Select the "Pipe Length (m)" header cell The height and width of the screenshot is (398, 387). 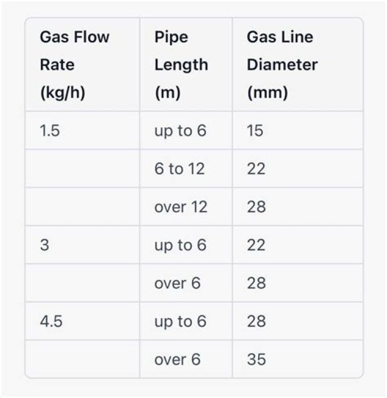click(181, 65)
